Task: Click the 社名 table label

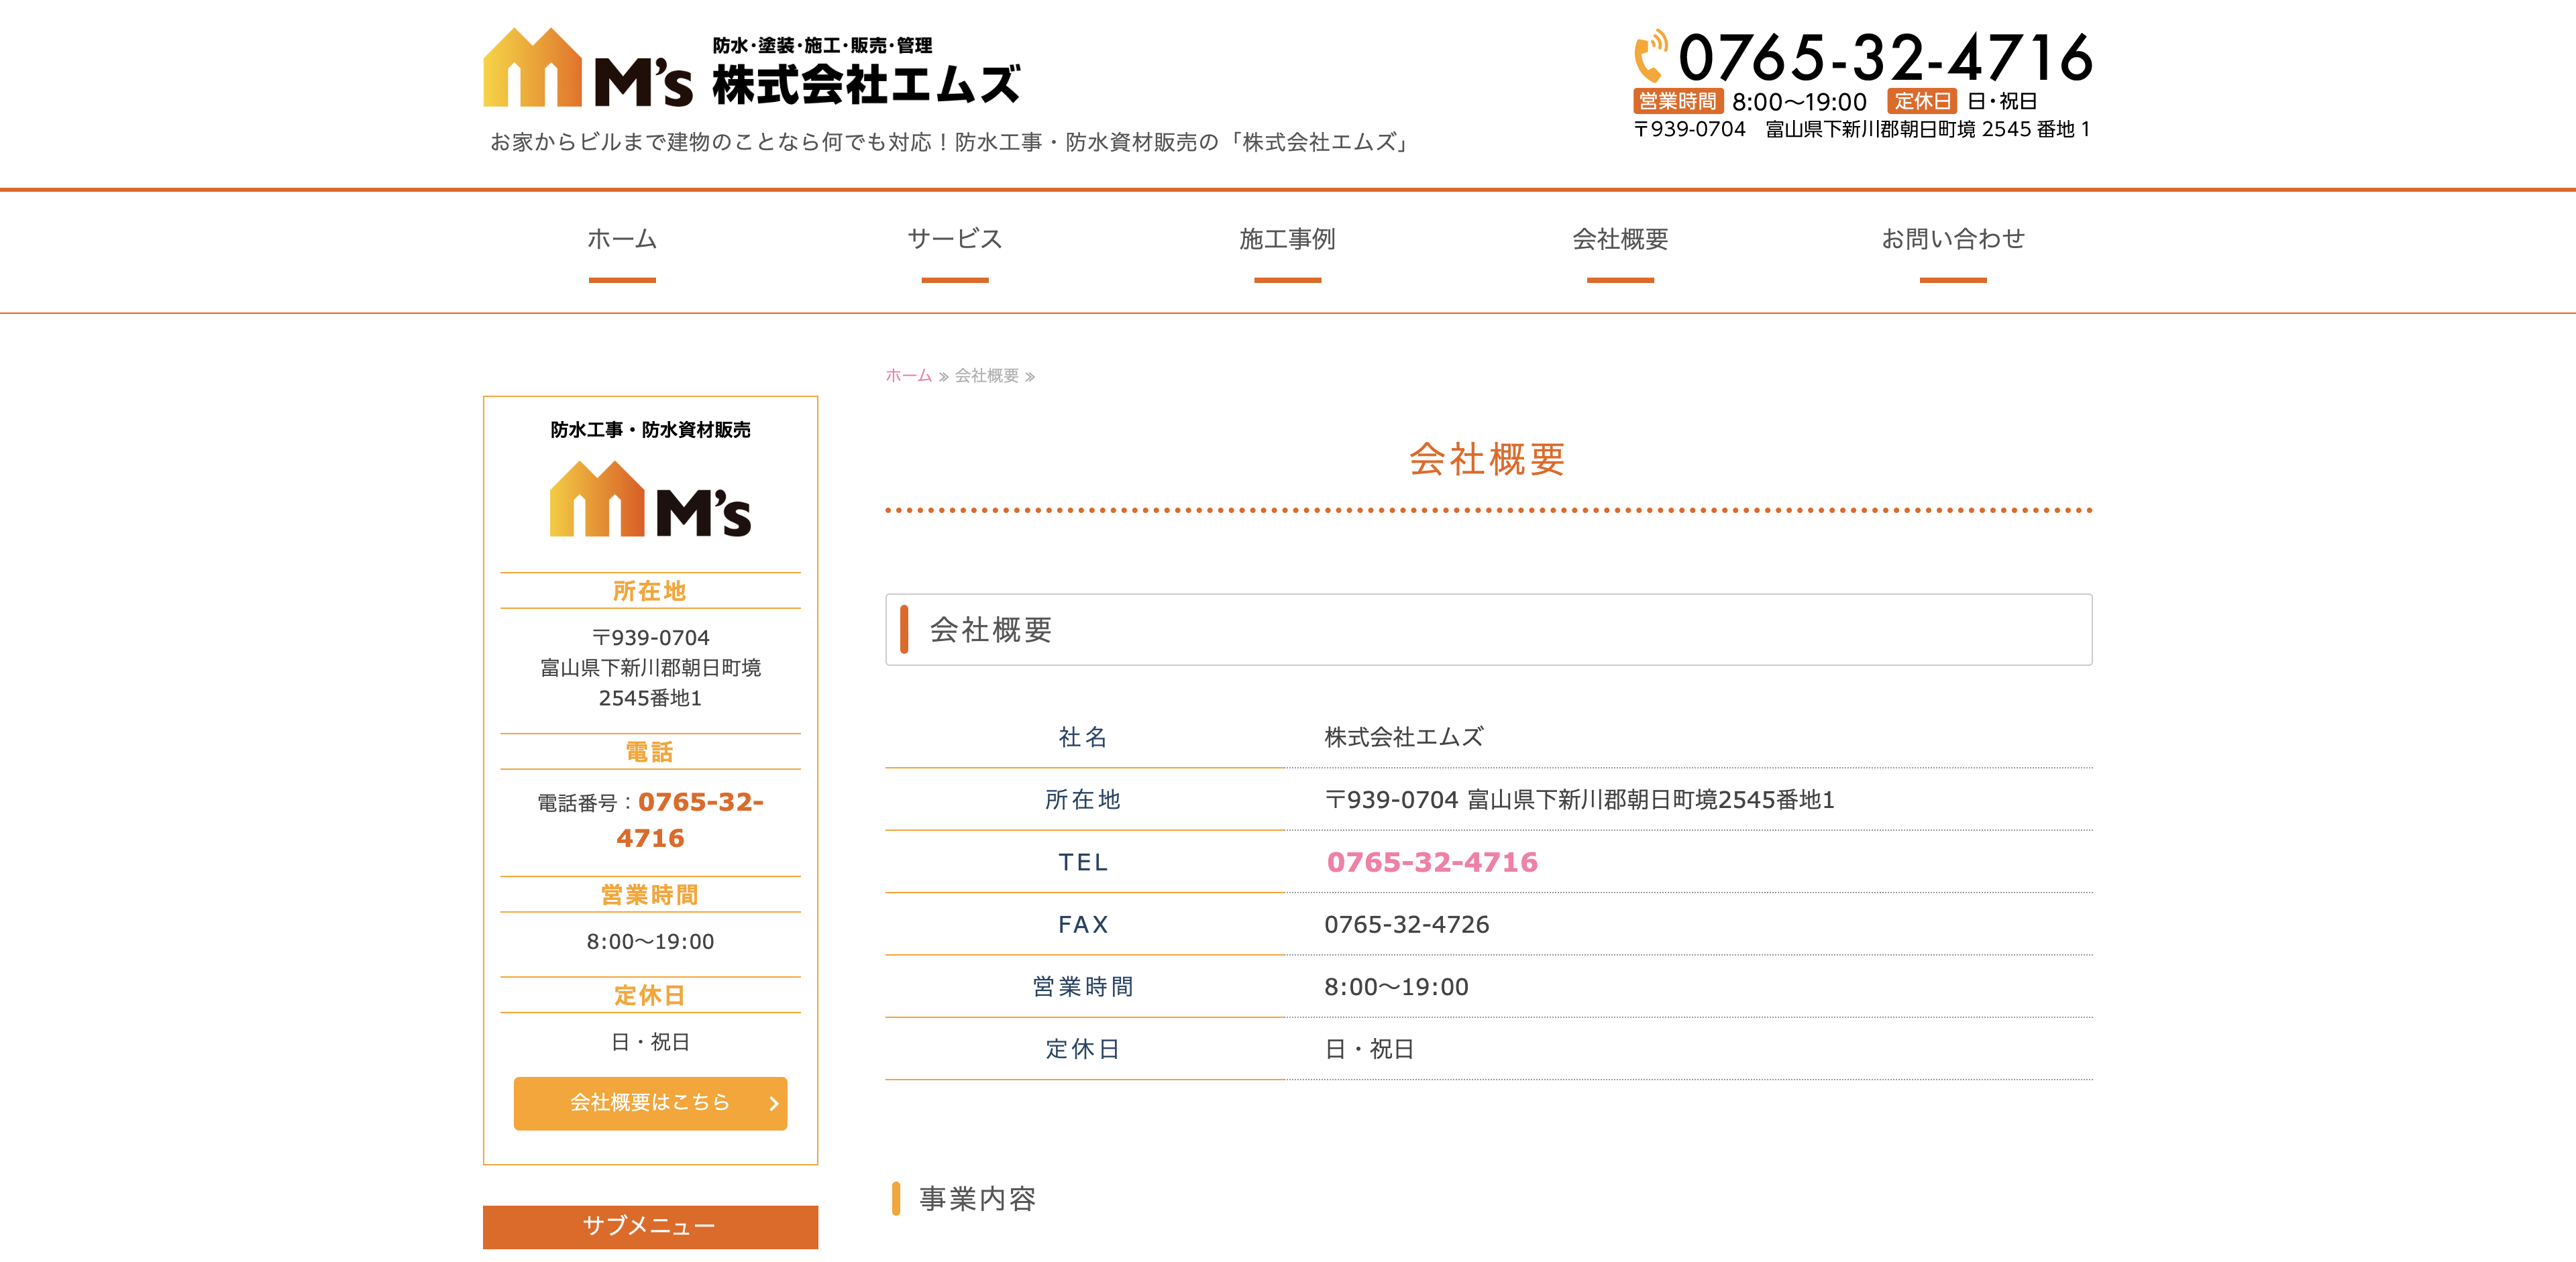Action: (x=1084, y=738)
